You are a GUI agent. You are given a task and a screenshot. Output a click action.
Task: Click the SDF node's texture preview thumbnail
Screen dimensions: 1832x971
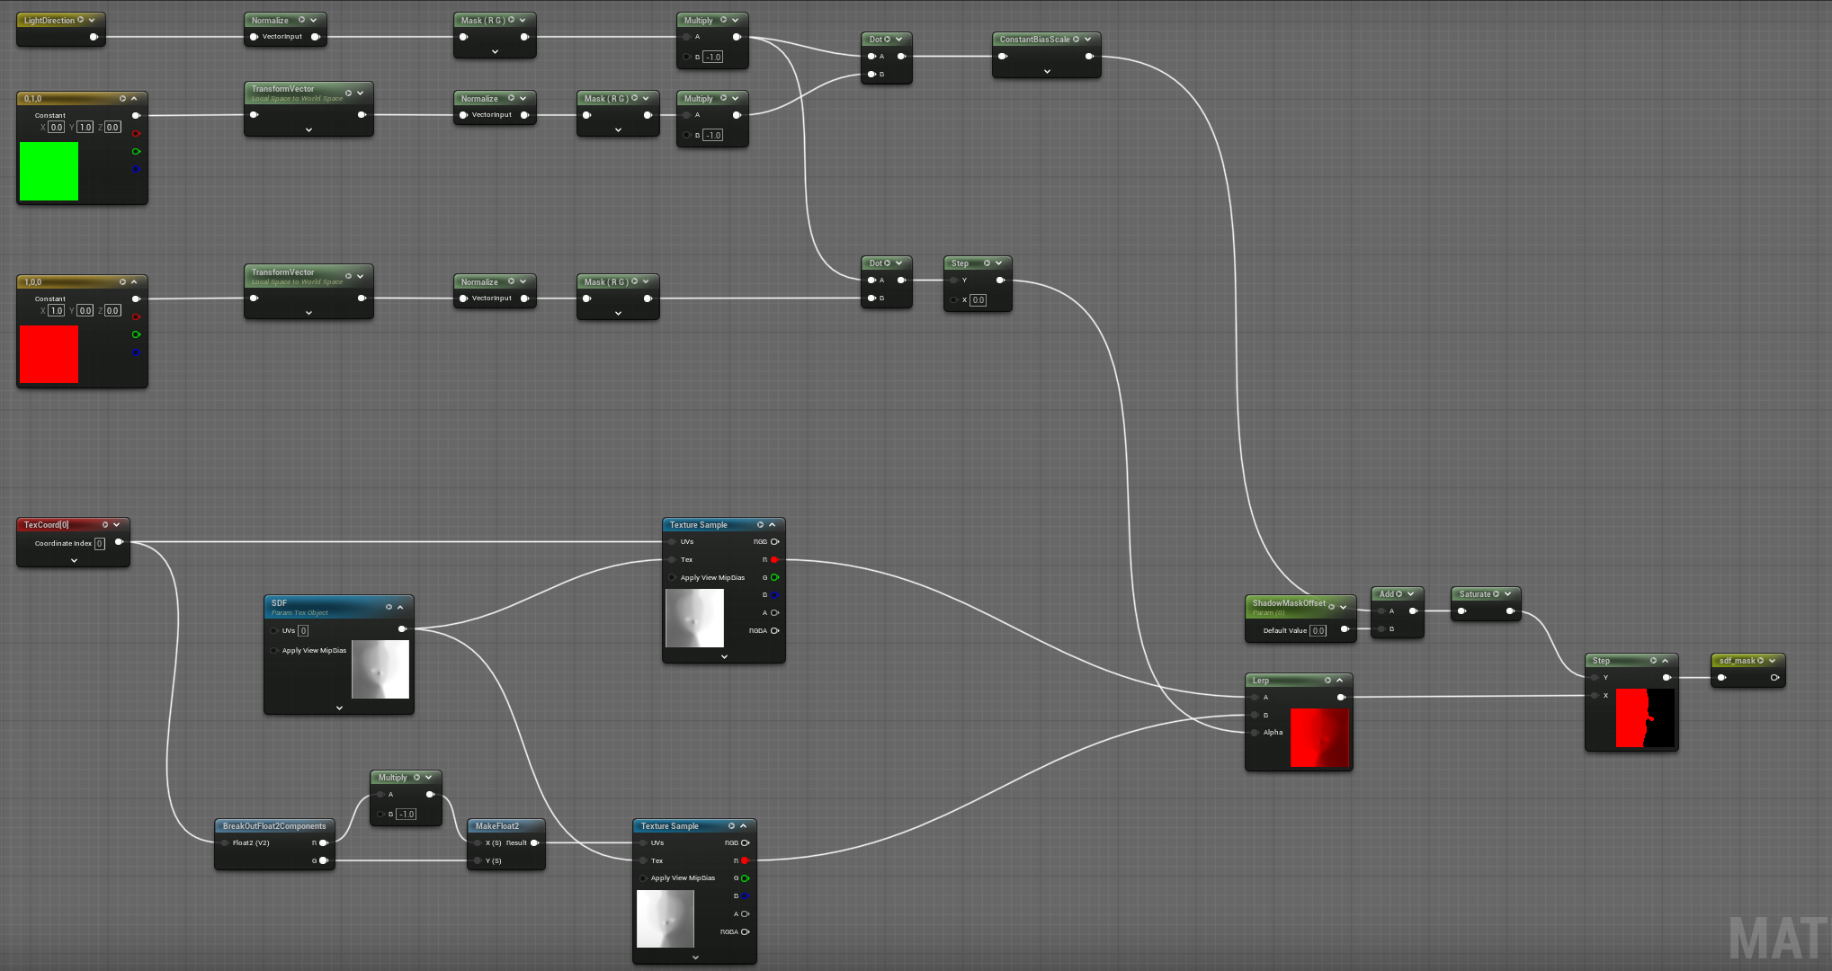pyautogui.click(x=380, y=668)
